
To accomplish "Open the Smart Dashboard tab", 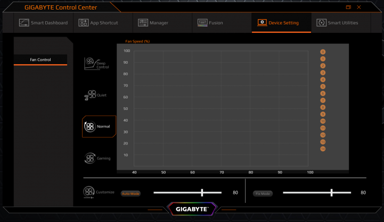I will tap(43, 23).
